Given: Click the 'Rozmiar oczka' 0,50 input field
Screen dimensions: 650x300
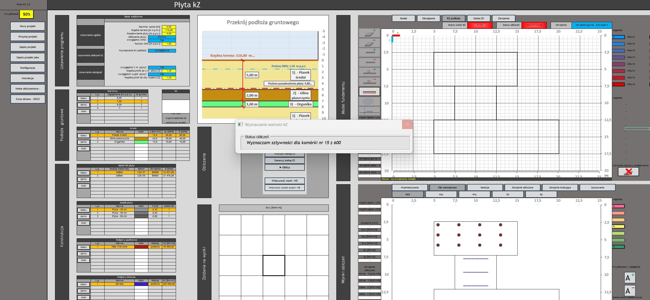Looking at the screenshot, I should tap(169, 27).
